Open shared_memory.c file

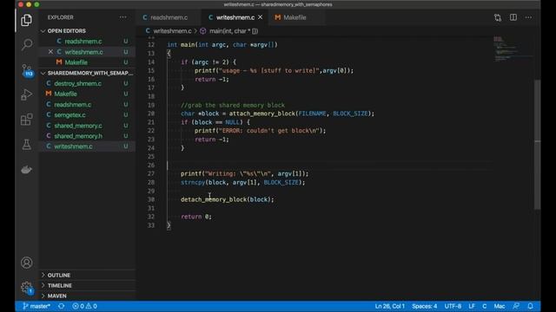[x=78, y=126]
